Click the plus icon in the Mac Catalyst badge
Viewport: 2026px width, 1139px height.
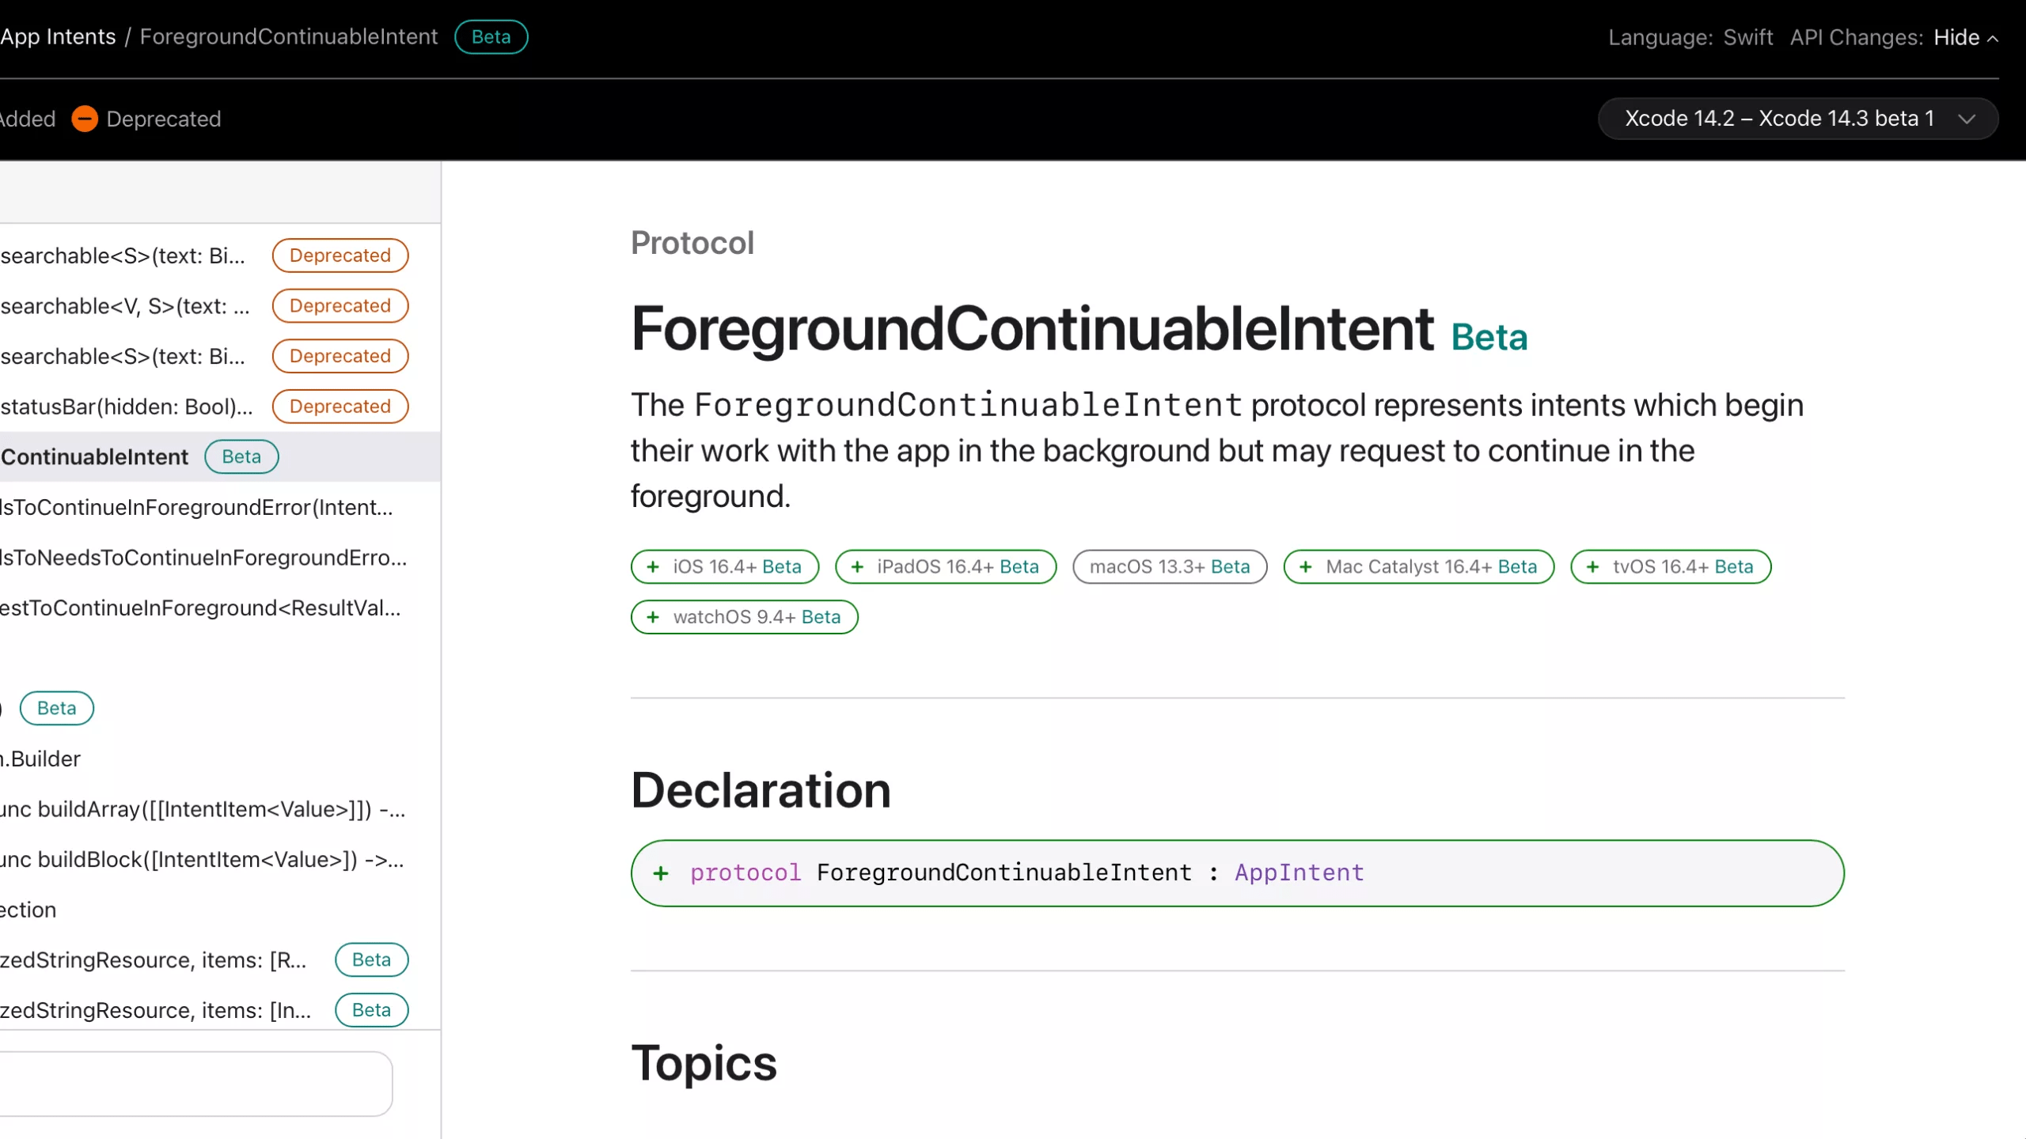[1306, 566]
